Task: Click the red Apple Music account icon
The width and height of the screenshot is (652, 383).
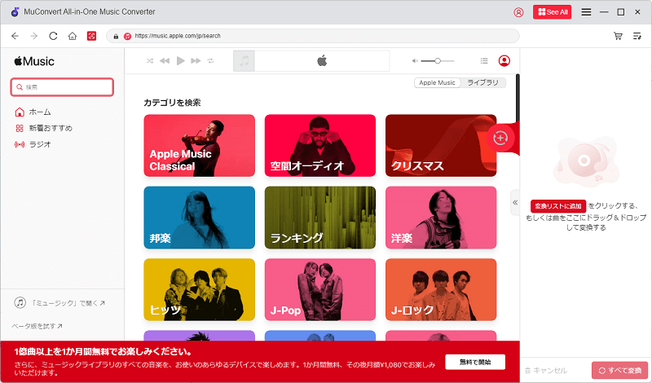Action: click(504, 61)
